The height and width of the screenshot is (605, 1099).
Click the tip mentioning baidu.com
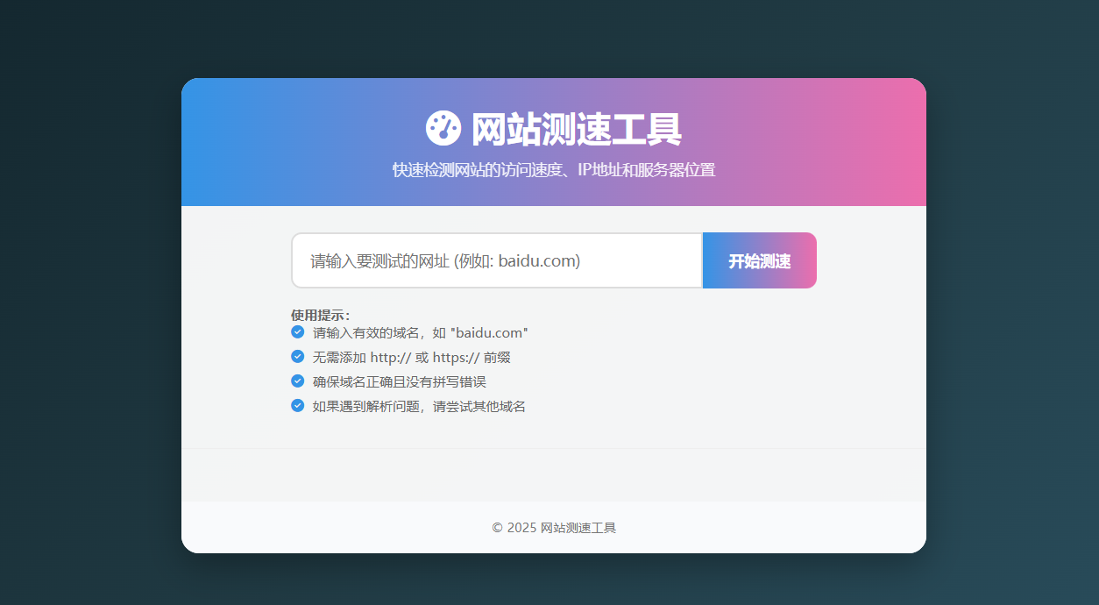coord(419,332)
